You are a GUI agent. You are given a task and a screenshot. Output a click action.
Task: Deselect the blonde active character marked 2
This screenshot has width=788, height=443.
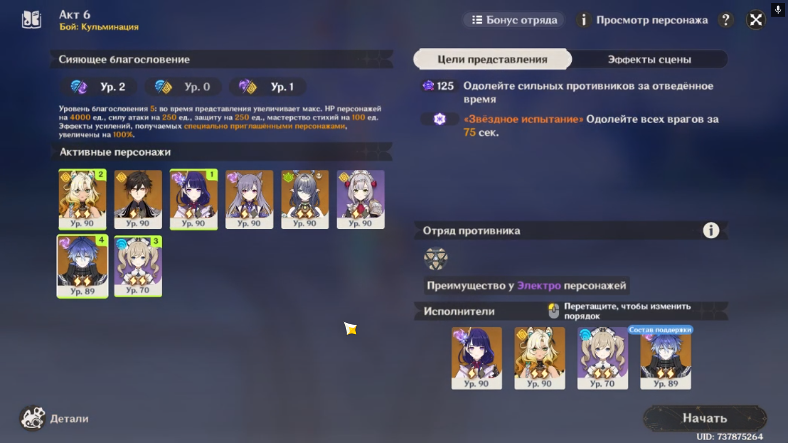(82, 200)
